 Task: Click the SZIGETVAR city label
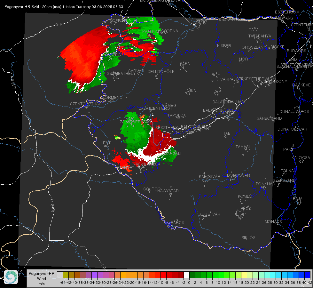[x=209, y=214]
